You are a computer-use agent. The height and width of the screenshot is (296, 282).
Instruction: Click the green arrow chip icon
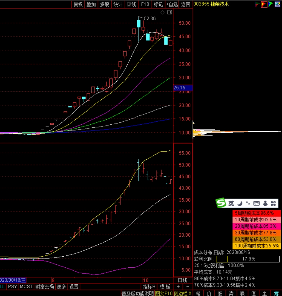click(x=270, y=4)
